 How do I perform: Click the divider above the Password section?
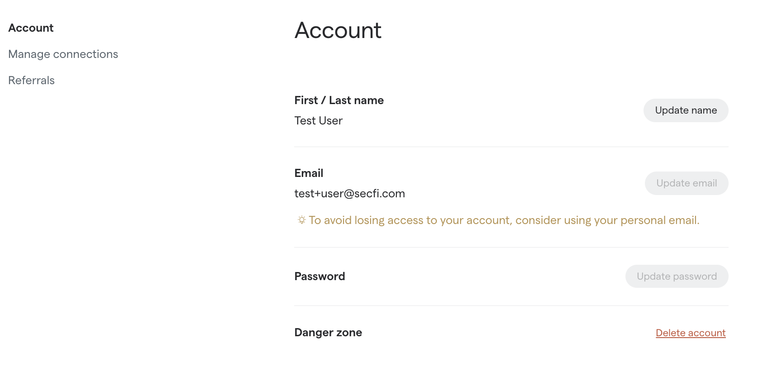pyautogui.click(x=510, y=247)
